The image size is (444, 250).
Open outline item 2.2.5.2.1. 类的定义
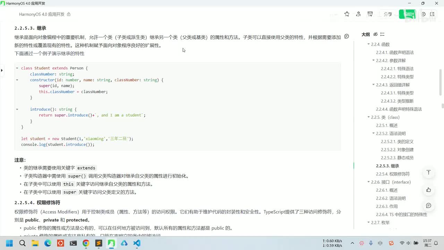point(397,142)
